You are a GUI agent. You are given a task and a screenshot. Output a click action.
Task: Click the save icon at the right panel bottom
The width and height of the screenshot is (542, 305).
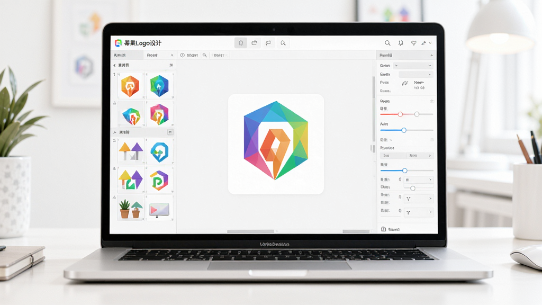click(383, 229)
